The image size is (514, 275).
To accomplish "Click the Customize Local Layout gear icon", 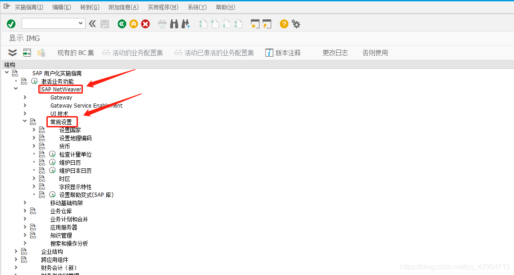I will coord(296,24).
